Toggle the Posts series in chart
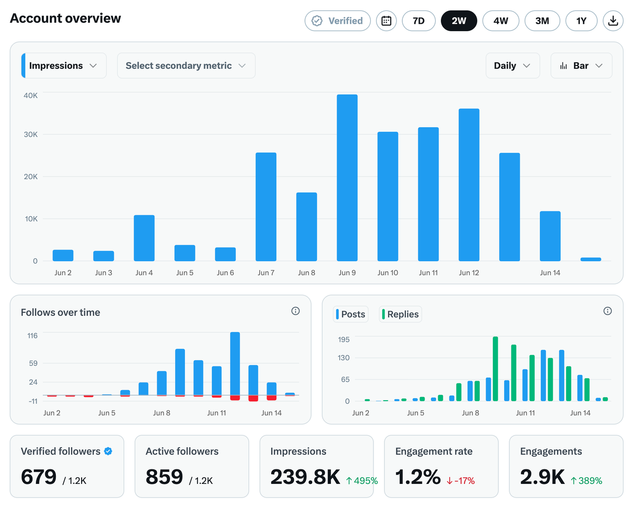 point(350,314)
